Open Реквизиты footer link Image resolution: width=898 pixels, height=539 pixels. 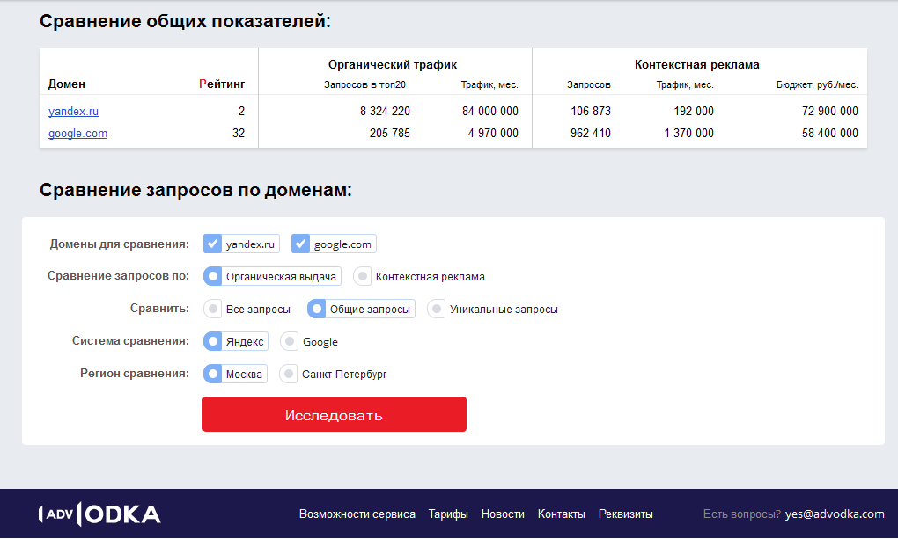point(625,514)
